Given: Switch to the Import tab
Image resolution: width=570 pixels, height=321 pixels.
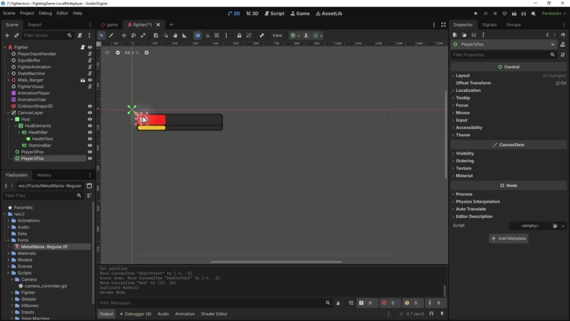Looking at the screenshot, I should click(x=35, y=25).
